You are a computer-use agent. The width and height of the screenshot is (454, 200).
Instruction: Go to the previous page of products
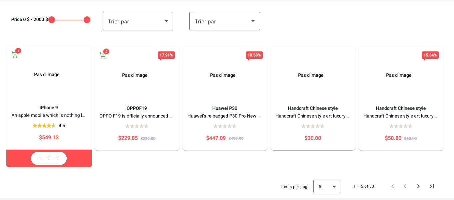(x=405, y=186)
